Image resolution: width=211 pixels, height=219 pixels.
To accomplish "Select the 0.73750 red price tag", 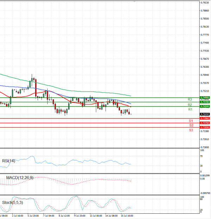I will pos(205,123).
